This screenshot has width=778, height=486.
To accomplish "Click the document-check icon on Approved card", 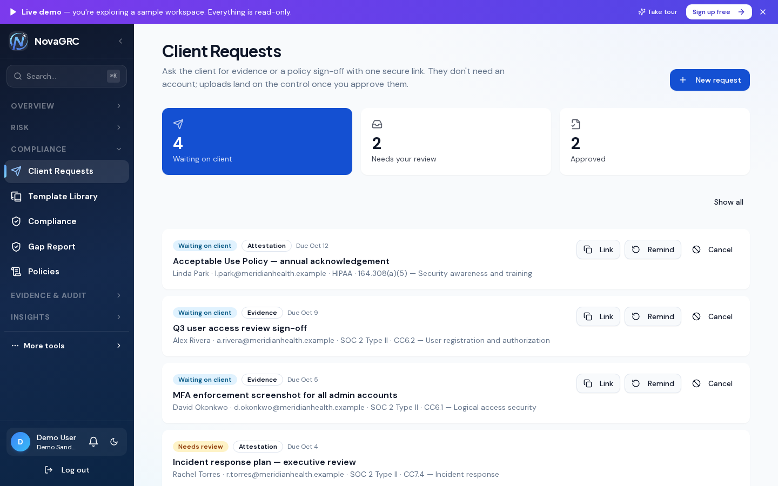I will click(x=576, y=124).
